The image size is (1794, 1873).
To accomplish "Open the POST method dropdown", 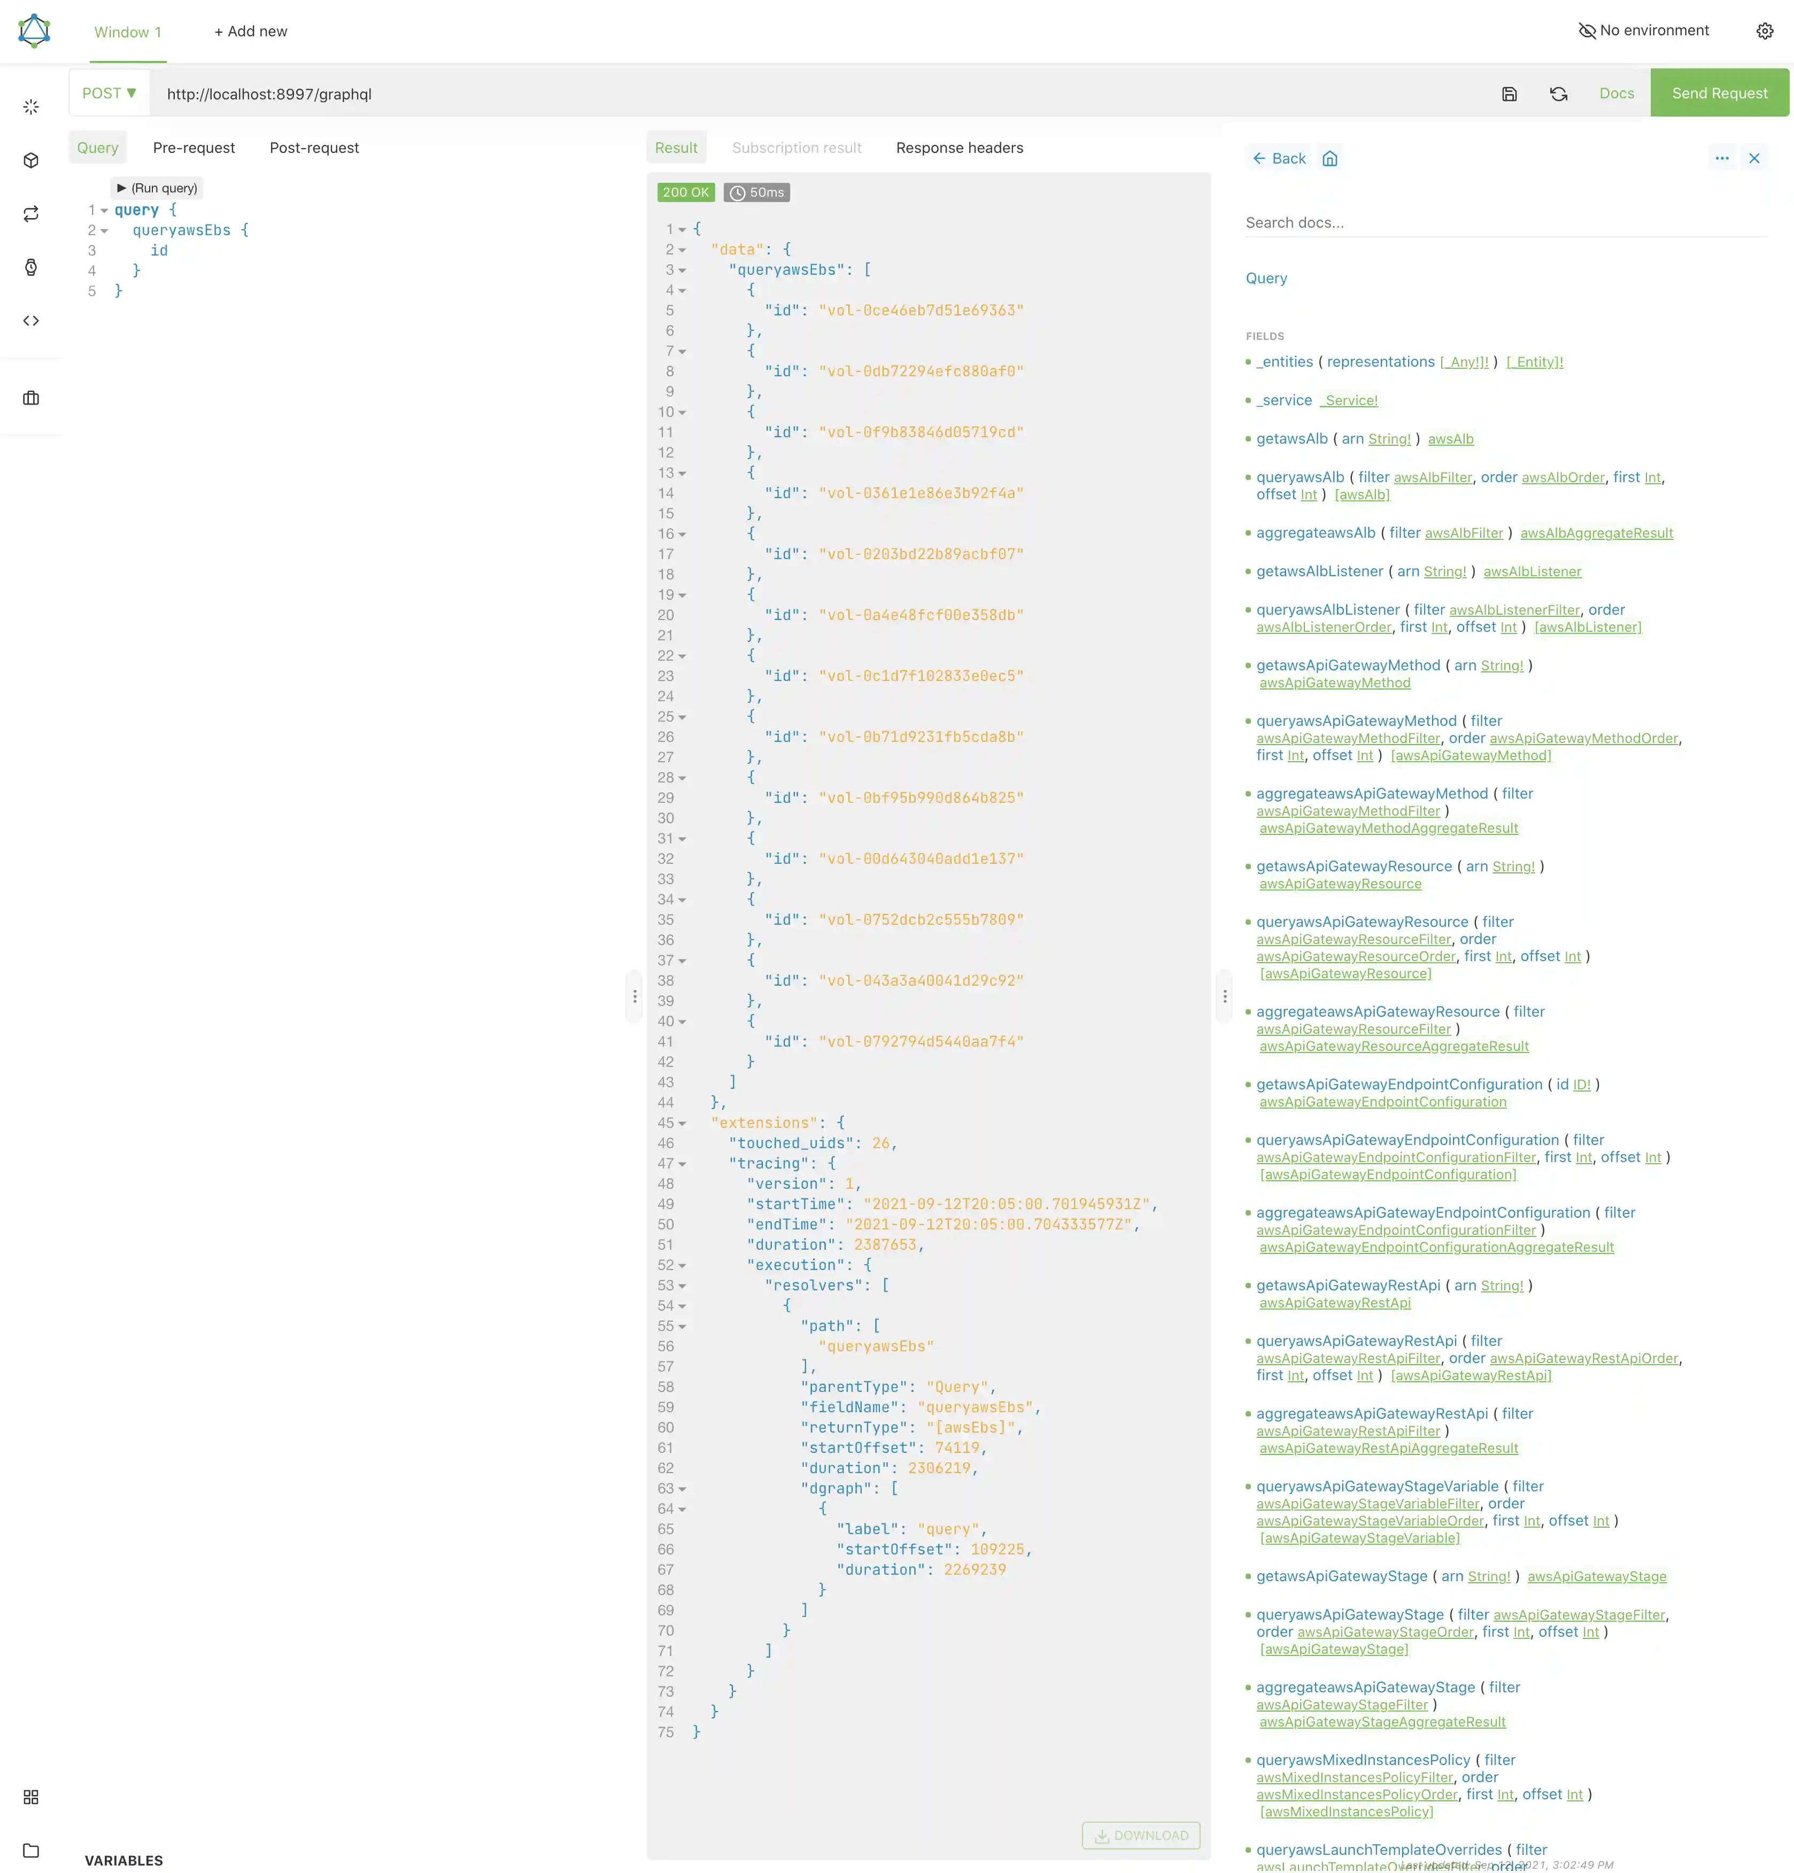I will pos(109,94).
